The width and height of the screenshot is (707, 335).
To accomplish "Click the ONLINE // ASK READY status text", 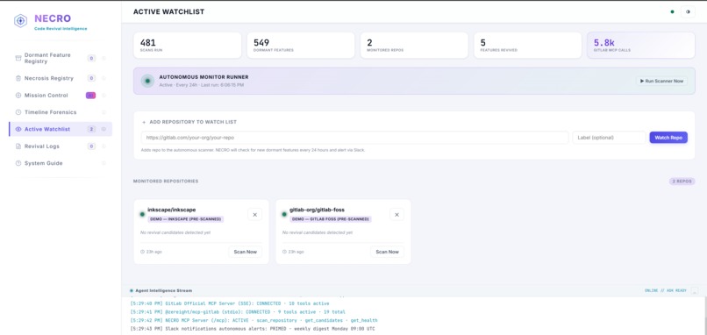I will [x=666, y=291].
